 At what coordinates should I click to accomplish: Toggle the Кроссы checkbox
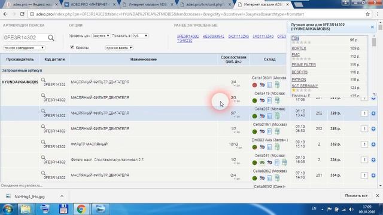pos(72,47)
